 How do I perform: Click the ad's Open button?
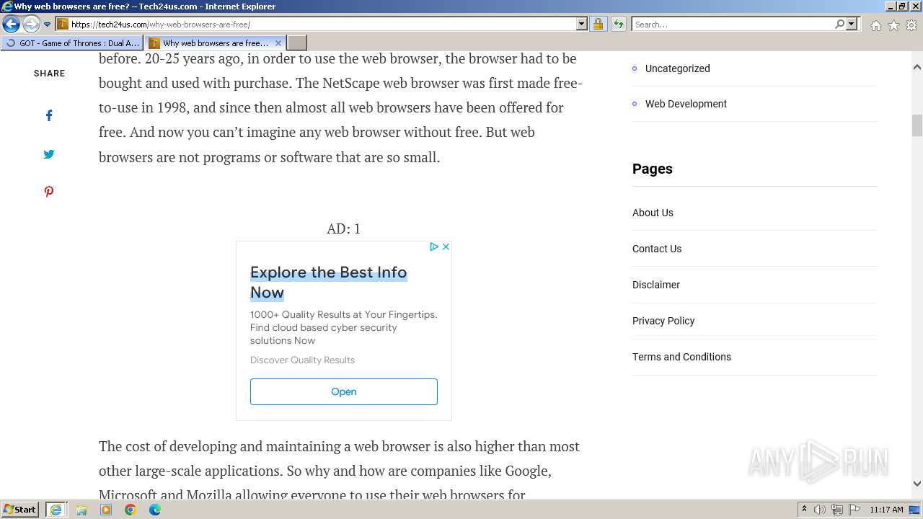pyautogui.click(x=344, y=391)
